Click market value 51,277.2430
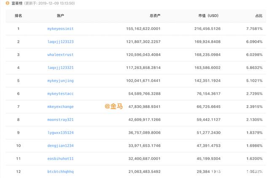This screenshot has height=178, width=270. click(x=208, y=133)
